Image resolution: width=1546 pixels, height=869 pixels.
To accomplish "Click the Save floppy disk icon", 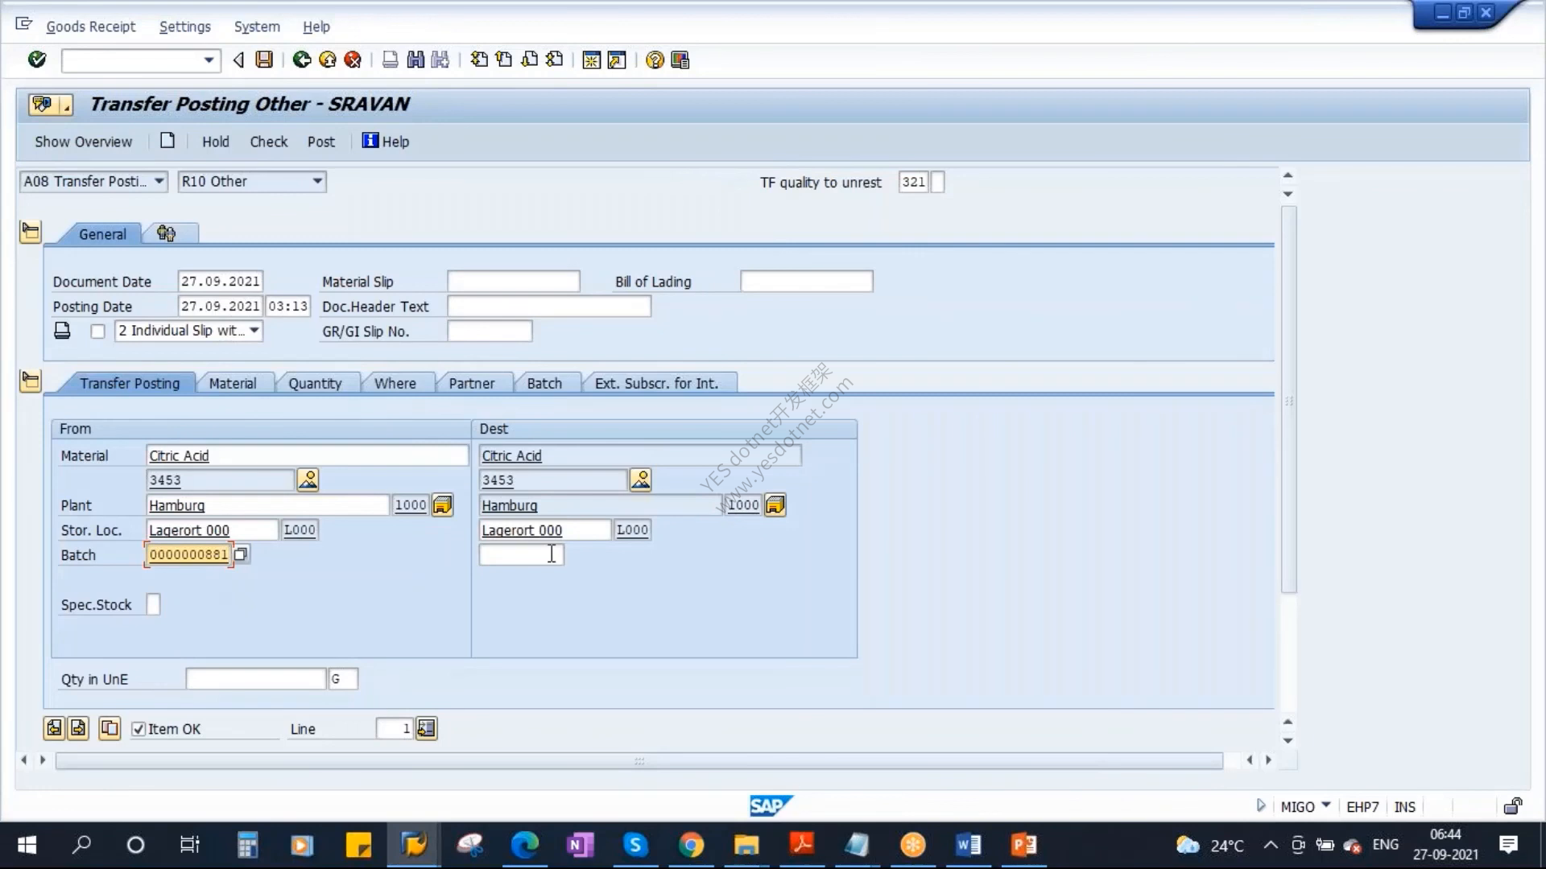I will (264, 60).
